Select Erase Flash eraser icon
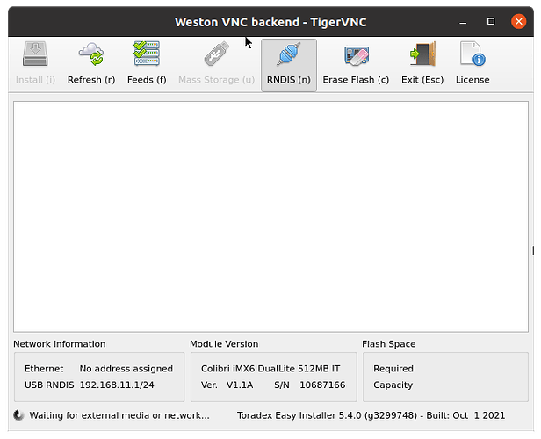The image size is (541, 439). pos(357,55)
